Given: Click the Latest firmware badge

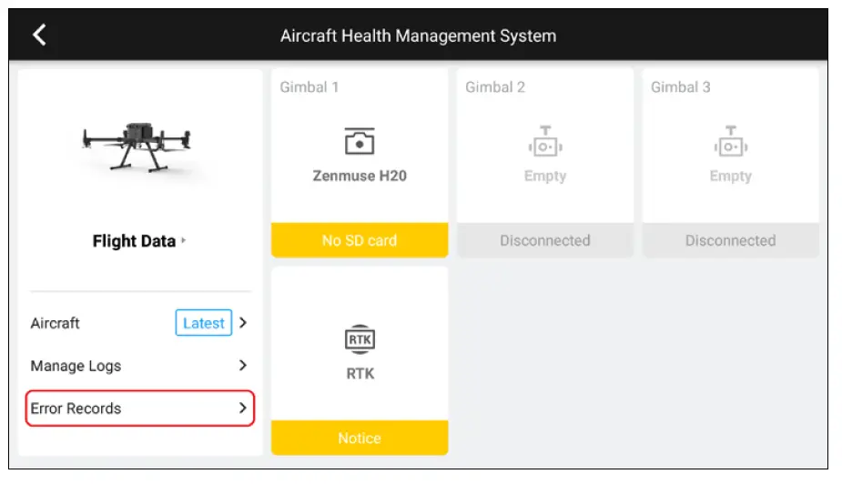Looking at the screenshot, I should click(204, 323).
